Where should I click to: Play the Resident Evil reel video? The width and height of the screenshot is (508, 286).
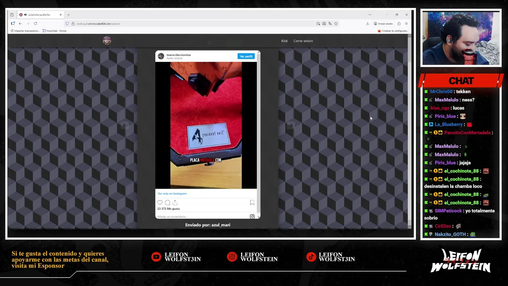pos(206,125)
